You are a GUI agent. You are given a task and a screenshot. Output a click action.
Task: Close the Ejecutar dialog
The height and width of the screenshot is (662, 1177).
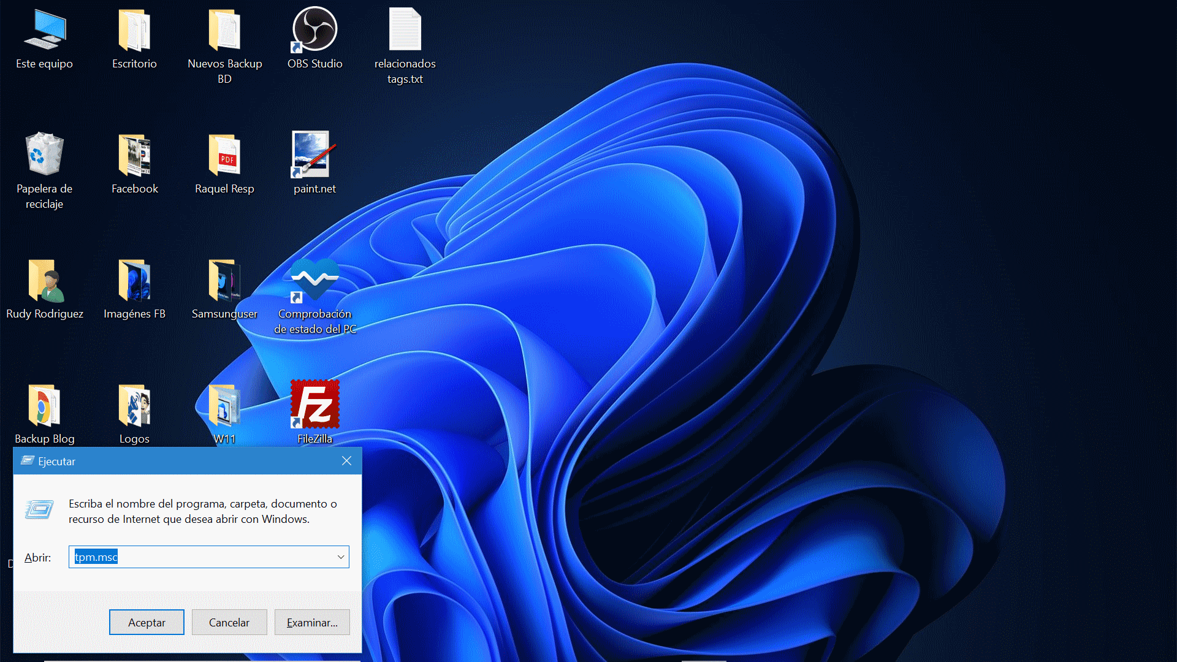click(346, 461)
